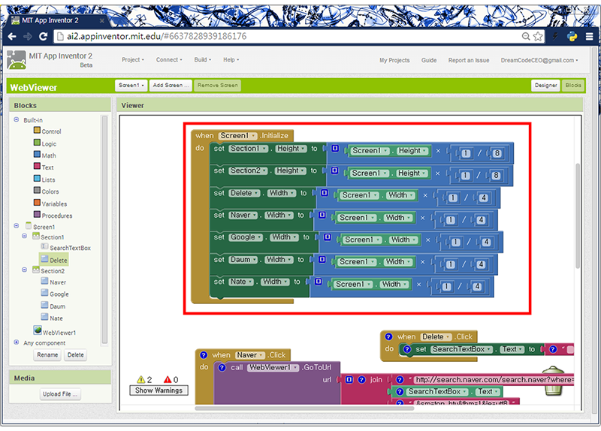This screenshot has width=601, height=431.
Task: Open the Guide link
Action: 429,60
